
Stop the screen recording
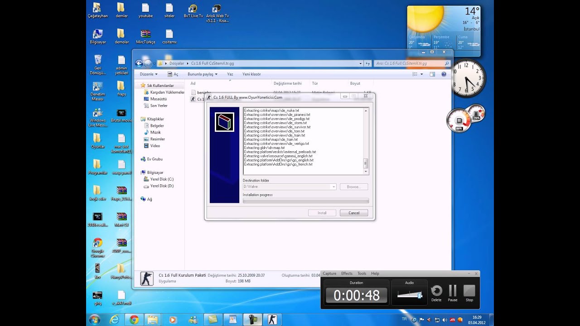469,293
